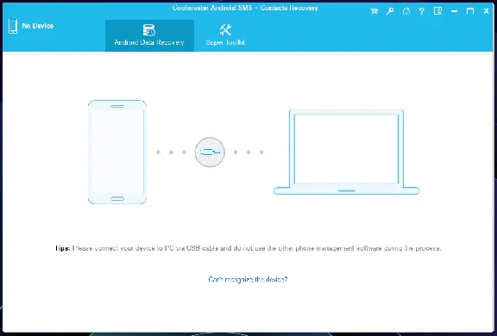
Task: Switch to Android Data Recovery tab
Action: tap(149, 35)
